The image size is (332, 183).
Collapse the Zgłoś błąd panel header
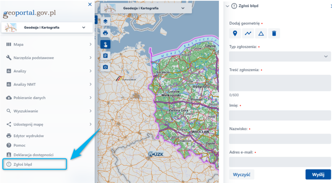227,6
